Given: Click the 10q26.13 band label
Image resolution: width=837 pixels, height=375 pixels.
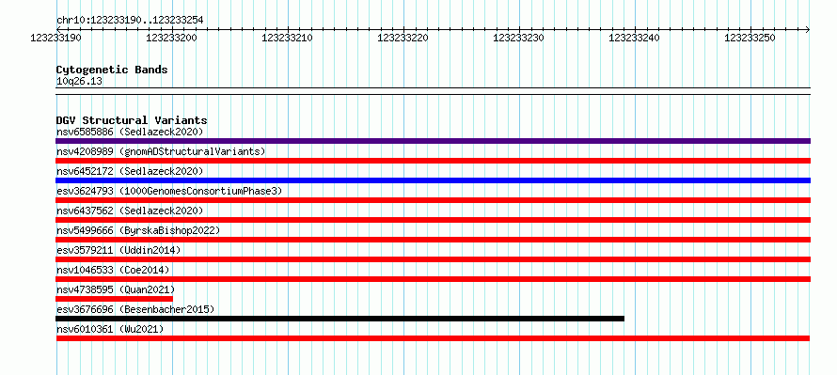Looking at the screenshot, I should (79, 82).
